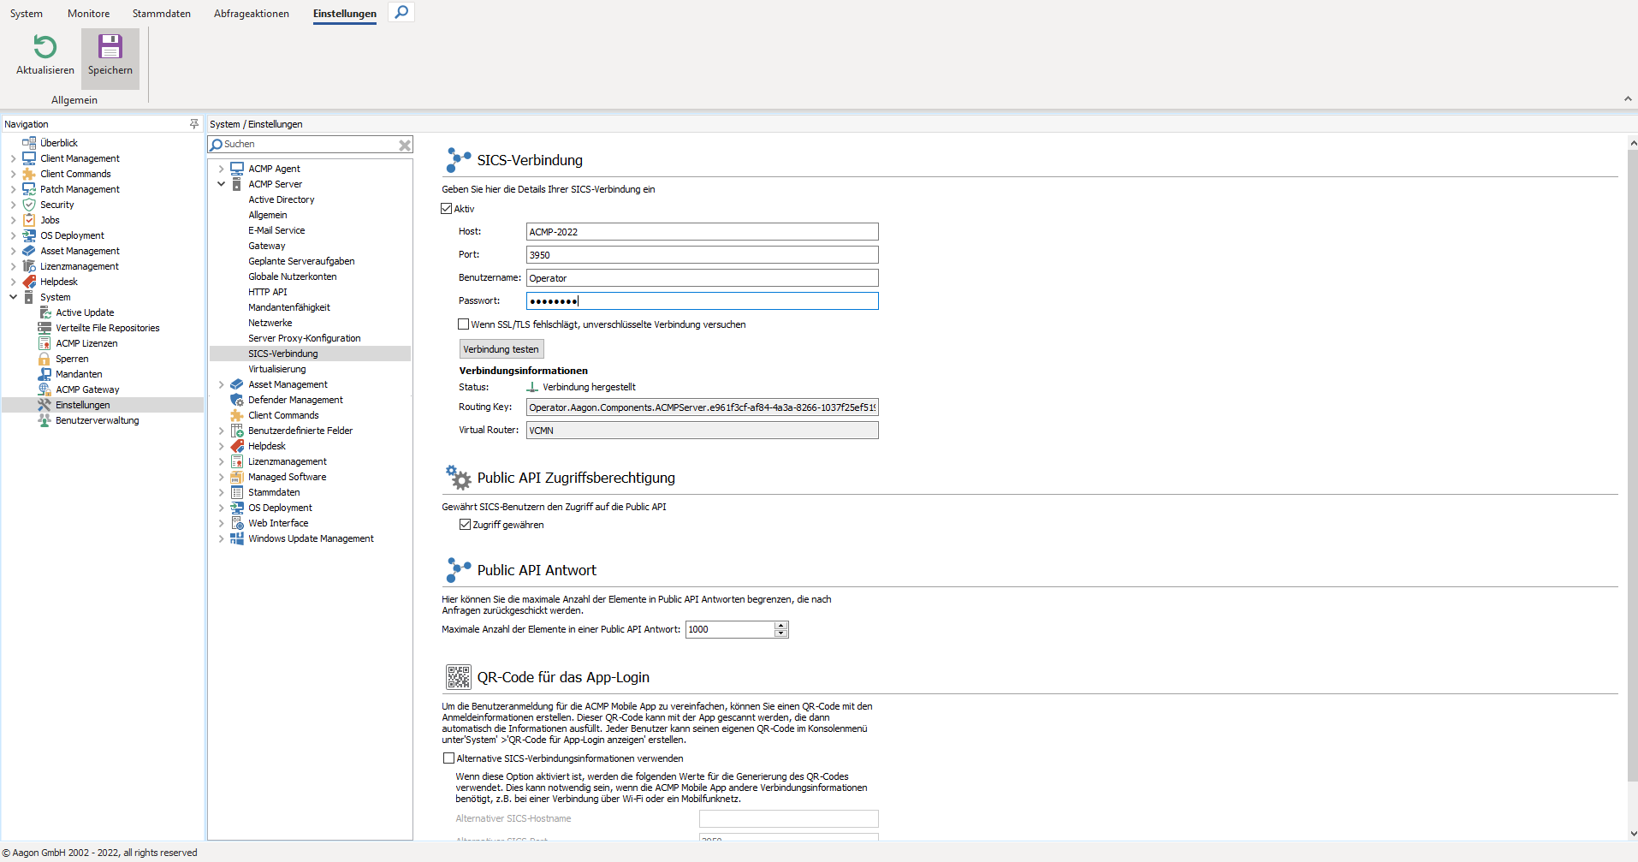The height and width of the screenshot is (862, 1638).
Task: Open Benutzerverwaltung under System
Action: point(97,420)
